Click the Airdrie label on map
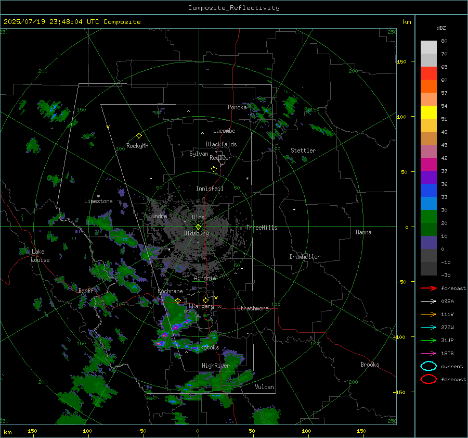This screenshot has height=438, width=468. 205,278
